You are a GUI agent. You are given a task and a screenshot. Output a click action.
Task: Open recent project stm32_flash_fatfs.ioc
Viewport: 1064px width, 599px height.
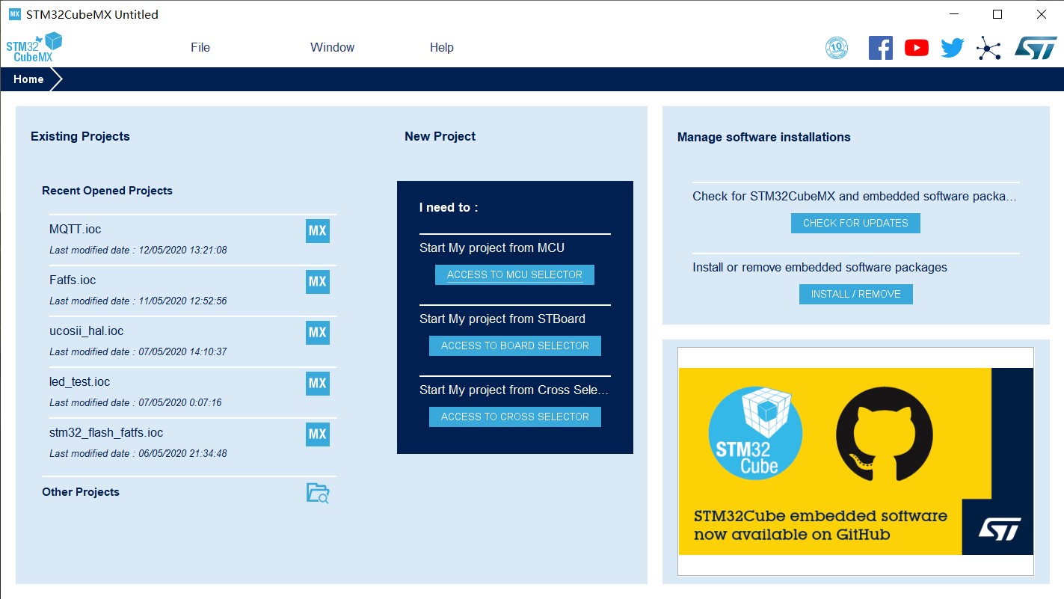pyautogui.click(x=106, y=433)
